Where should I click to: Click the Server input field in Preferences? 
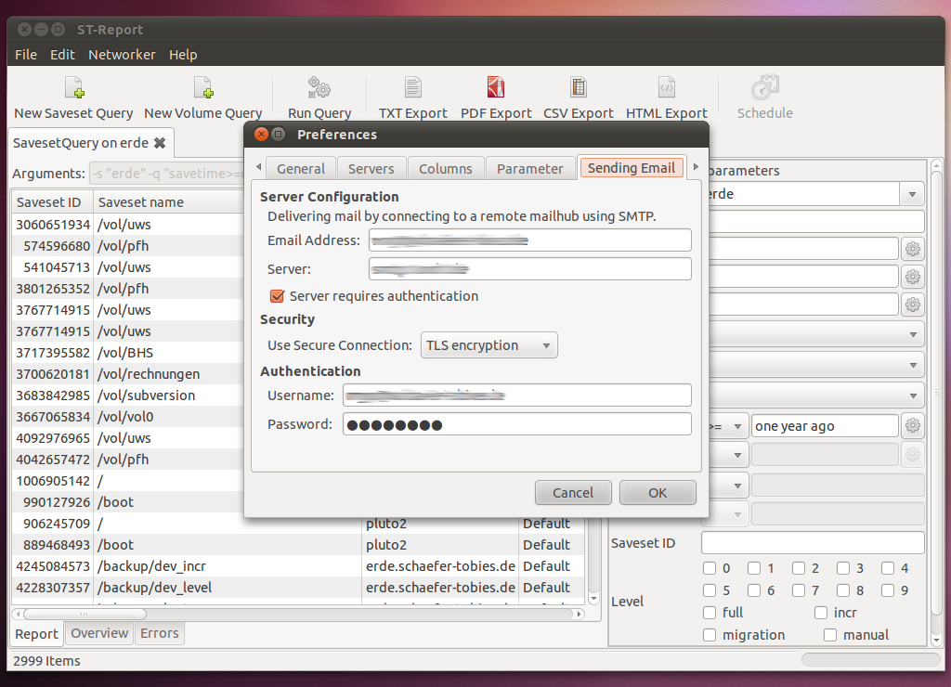(530, 268)
